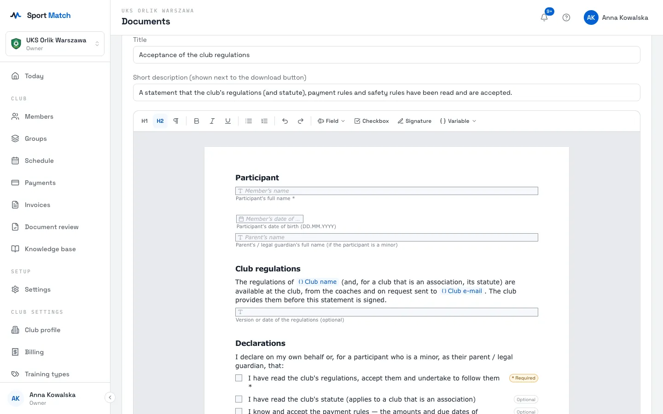Toggle the Optional badge on statute checkbox
Image resolution: width=663 pixels, height=414 pixels.
[x=526, y=400]
